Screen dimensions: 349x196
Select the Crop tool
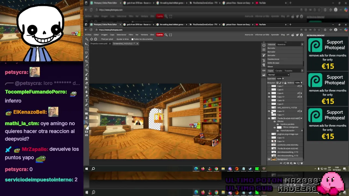86,61
